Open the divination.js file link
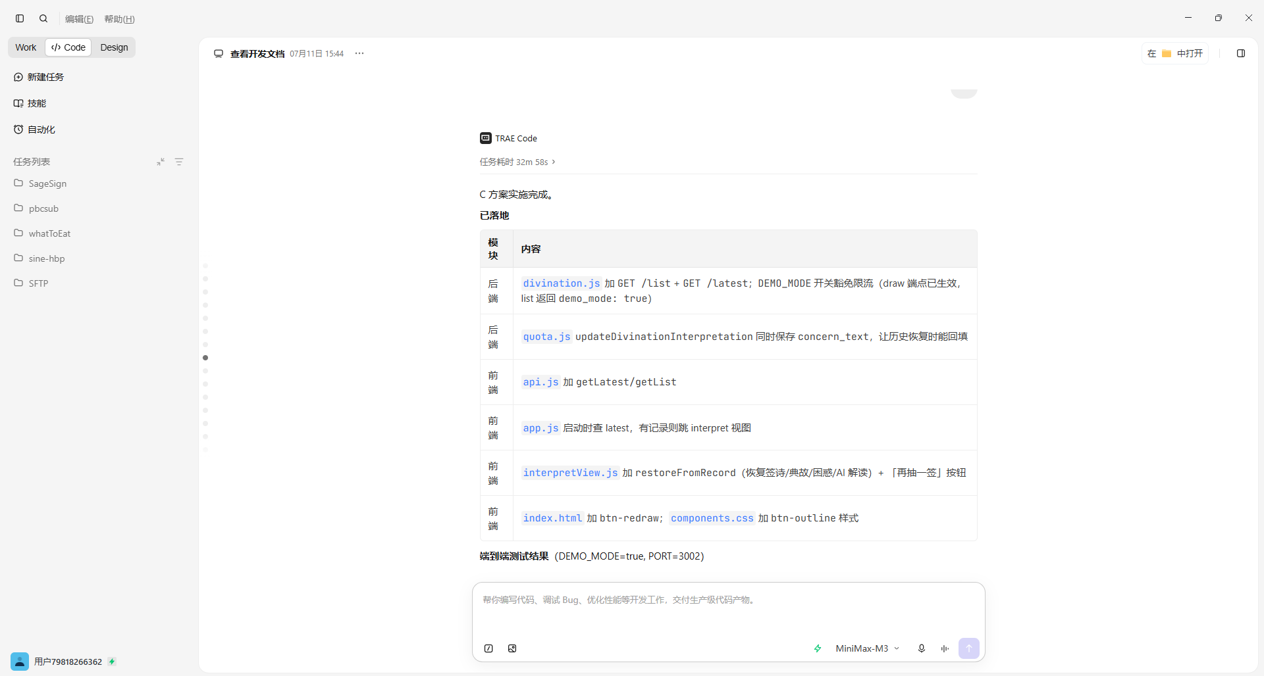 [x=562, y=283]
